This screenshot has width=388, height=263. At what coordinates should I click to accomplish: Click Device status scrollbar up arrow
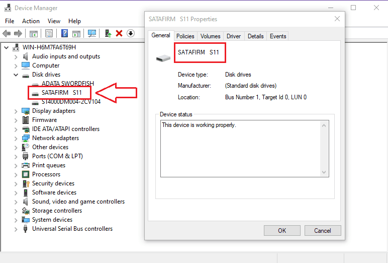324,125
